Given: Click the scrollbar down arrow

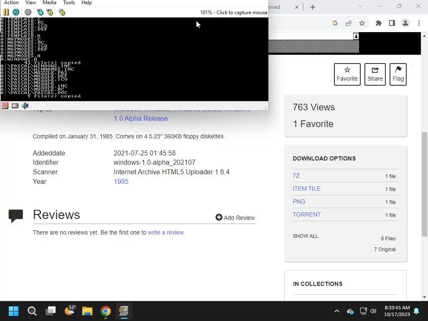Looking at the screenshot, I should point(425,297).
